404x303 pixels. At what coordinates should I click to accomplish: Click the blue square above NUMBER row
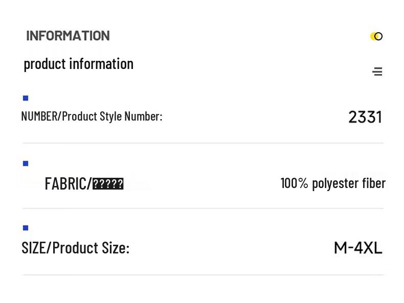26,98
